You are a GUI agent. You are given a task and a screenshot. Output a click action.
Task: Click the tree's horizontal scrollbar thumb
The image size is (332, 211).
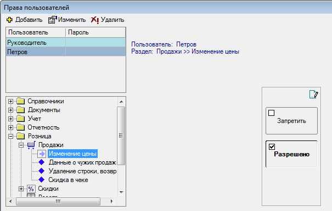[x=58, y=202]
